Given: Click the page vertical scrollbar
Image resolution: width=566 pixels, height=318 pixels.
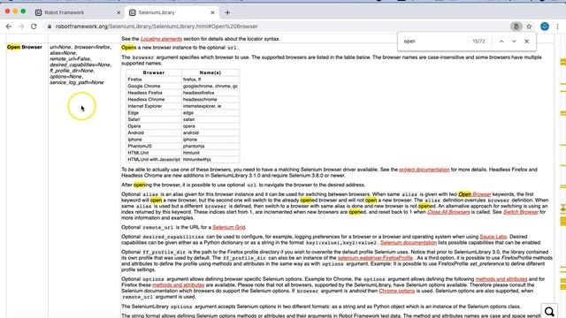Looking at the screenshot, I should [x=563, y=175].
